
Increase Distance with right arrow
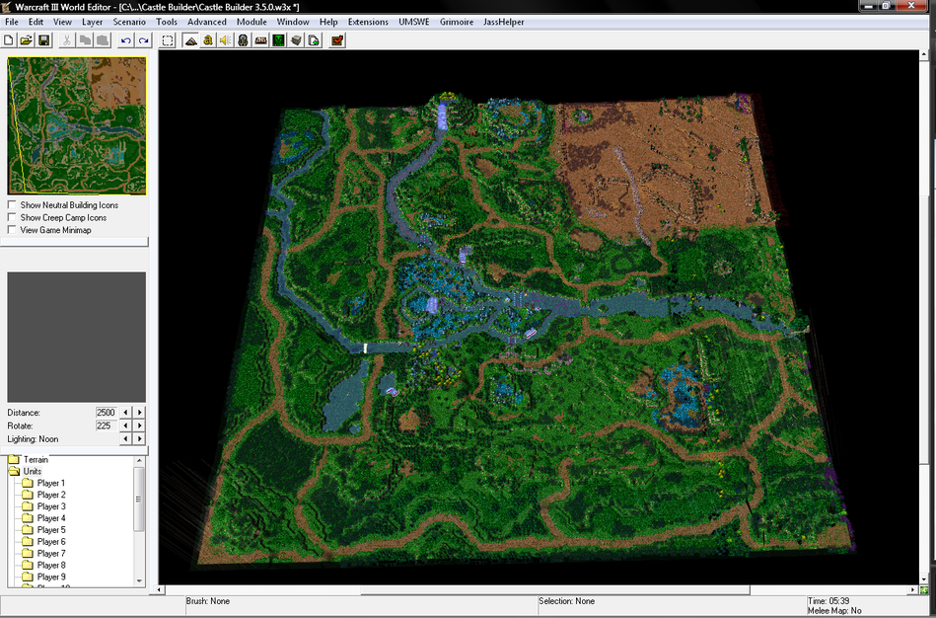tap(140, 413)
